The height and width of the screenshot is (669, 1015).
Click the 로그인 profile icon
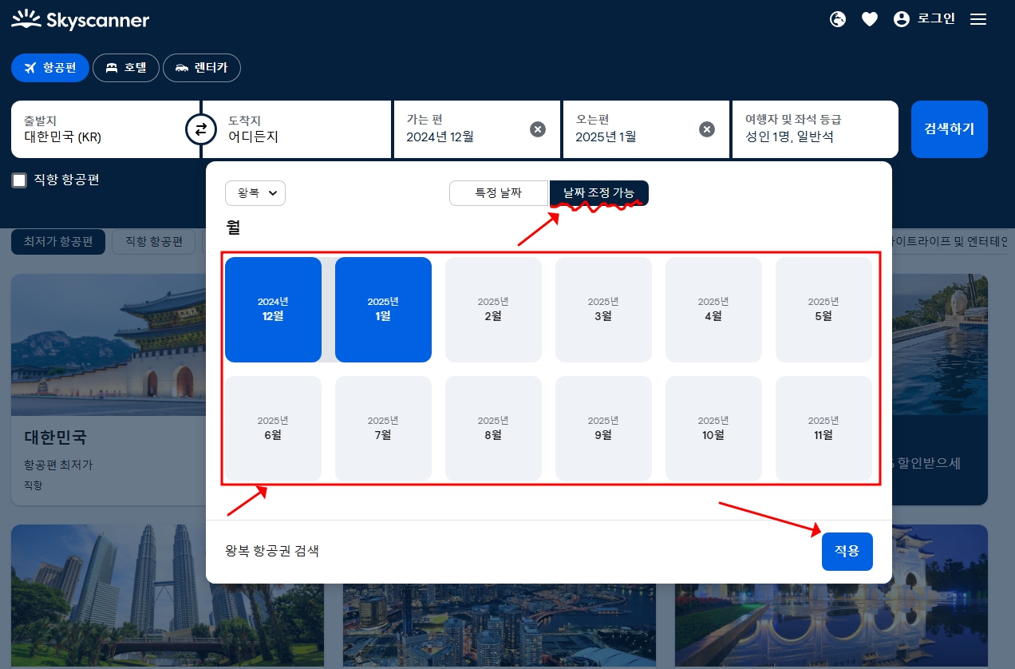point(902,19)
